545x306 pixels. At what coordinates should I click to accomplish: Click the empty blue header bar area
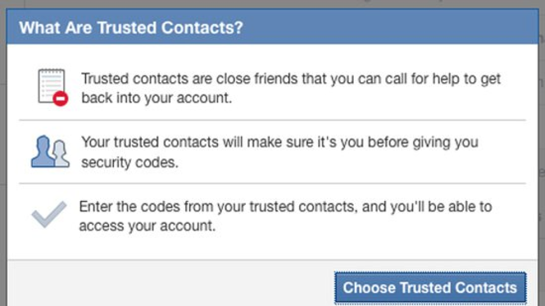coord(389,28)
